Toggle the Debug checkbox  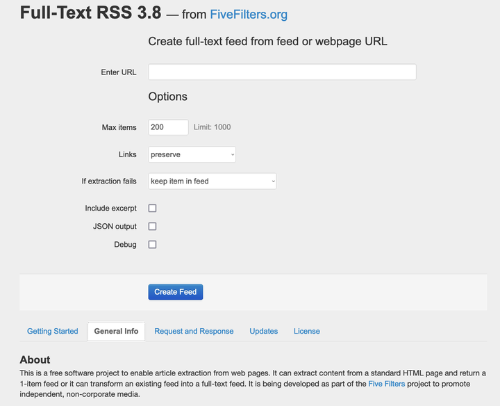(153, 244)
